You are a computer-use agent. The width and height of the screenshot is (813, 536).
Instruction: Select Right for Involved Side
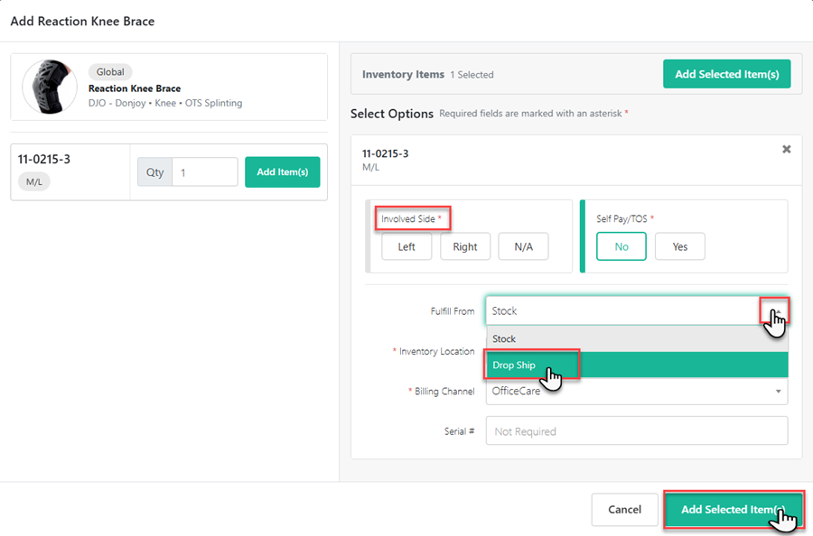tap(465, 246)
